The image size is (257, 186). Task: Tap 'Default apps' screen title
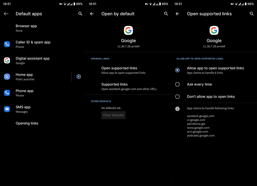coord(29,14)
